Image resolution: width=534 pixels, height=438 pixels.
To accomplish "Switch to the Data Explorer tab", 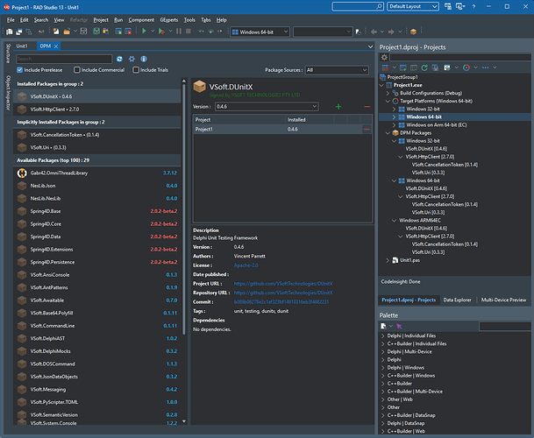I will click(x=457, y=300).
